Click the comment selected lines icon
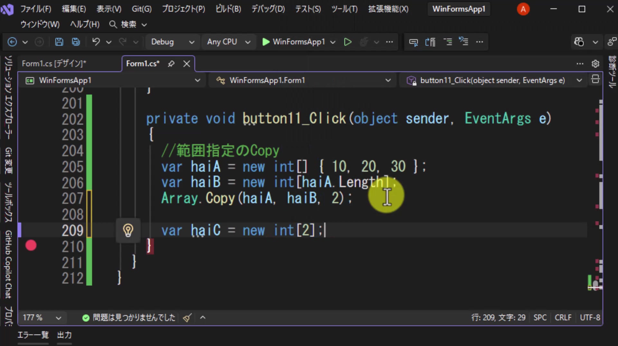618x346 pixels. click(x=448, y=42)
